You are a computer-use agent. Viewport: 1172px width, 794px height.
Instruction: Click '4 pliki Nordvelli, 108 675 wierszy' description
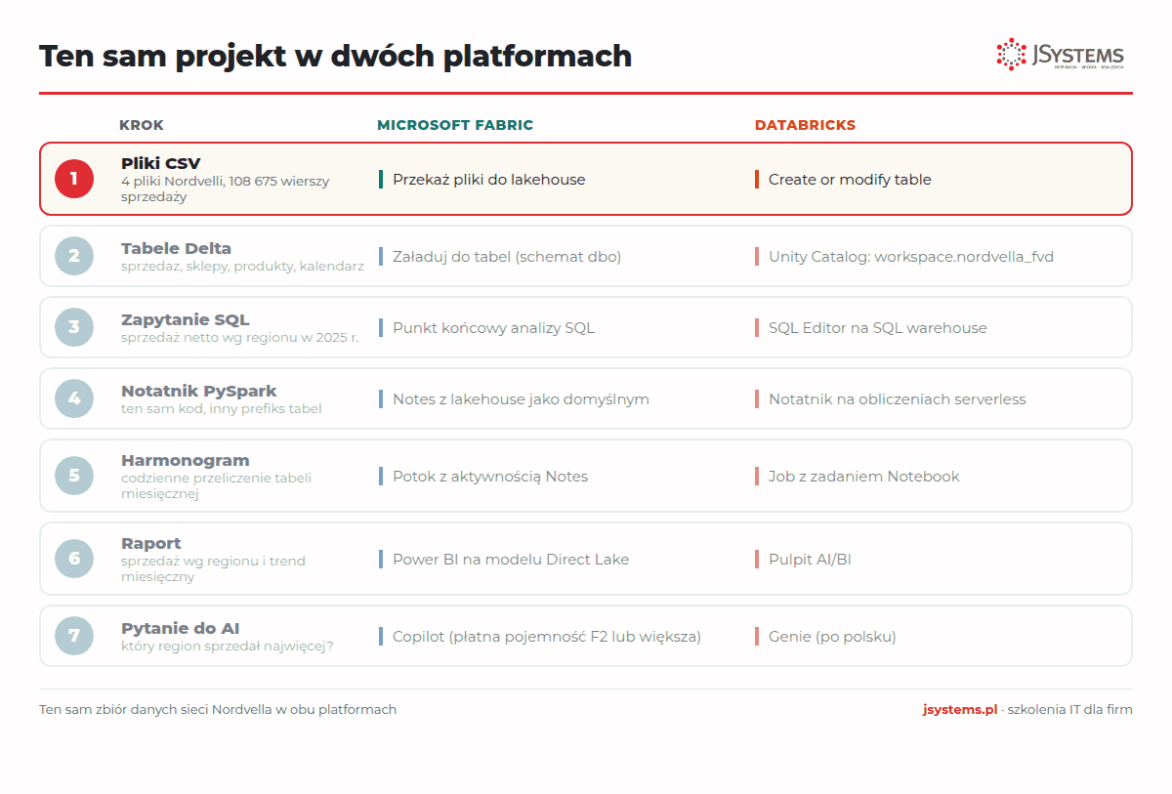click(x=226, y=181)
